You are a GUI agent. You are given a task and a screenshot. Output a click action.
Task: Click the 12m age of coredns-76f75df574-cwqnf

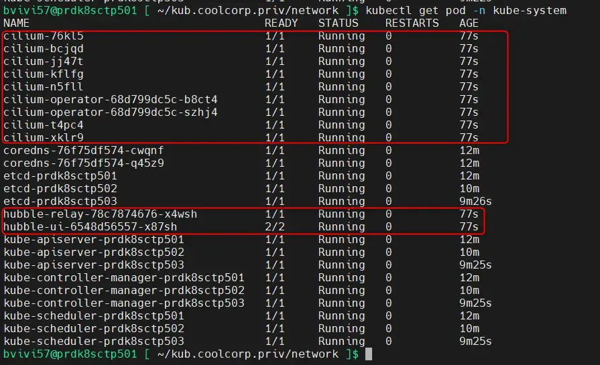[469, 151]
